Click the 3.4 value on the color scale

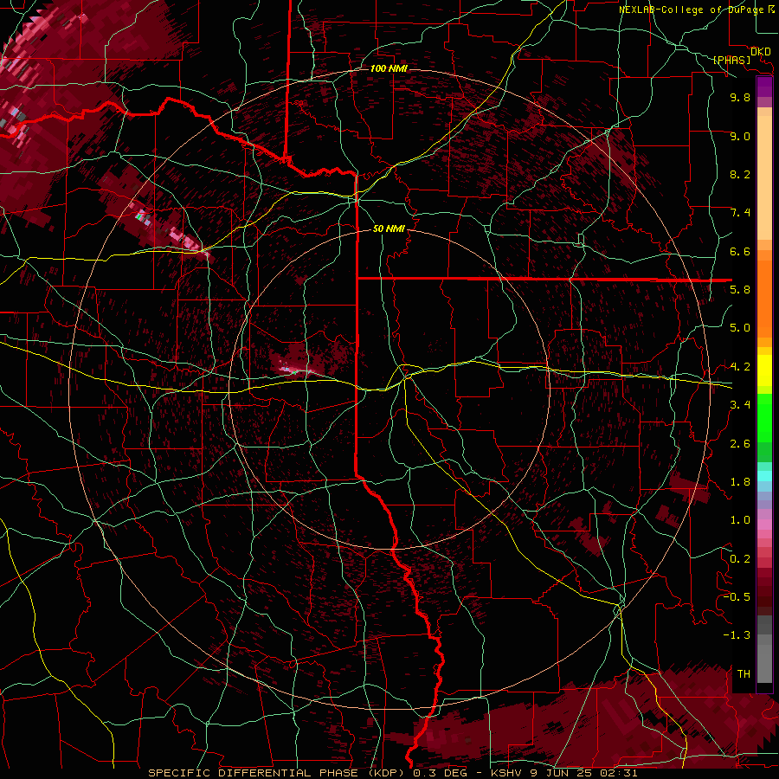tap(740, 405)
